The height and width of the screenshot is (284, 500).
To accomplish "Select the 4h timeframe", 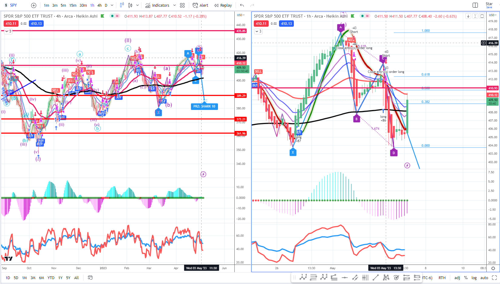I will point(99,5).
